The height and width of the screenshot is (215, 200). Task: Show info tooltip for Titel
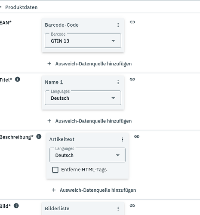point(18,79)
